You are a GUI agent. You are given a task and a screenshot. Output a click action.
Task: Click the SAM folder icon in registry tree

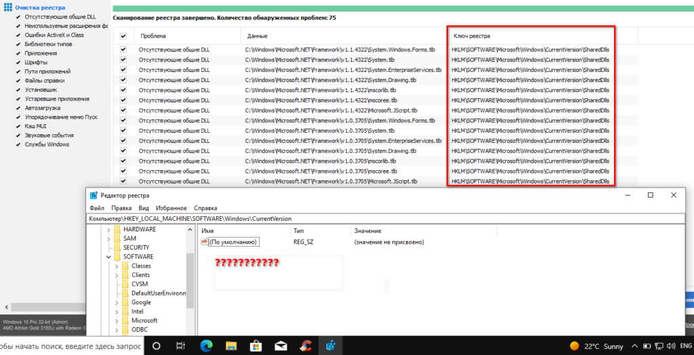117,238
